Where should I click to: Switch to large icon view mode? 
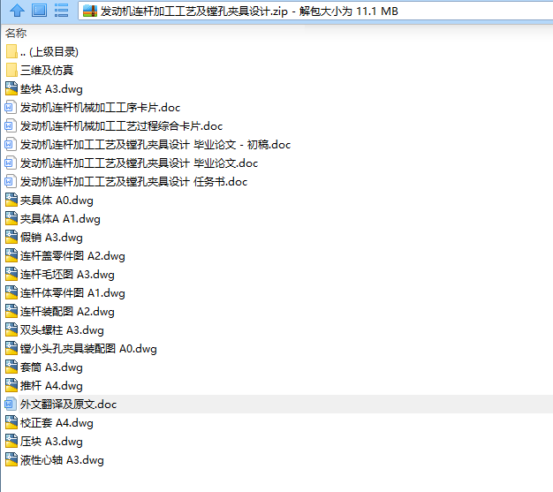[39, 11]
